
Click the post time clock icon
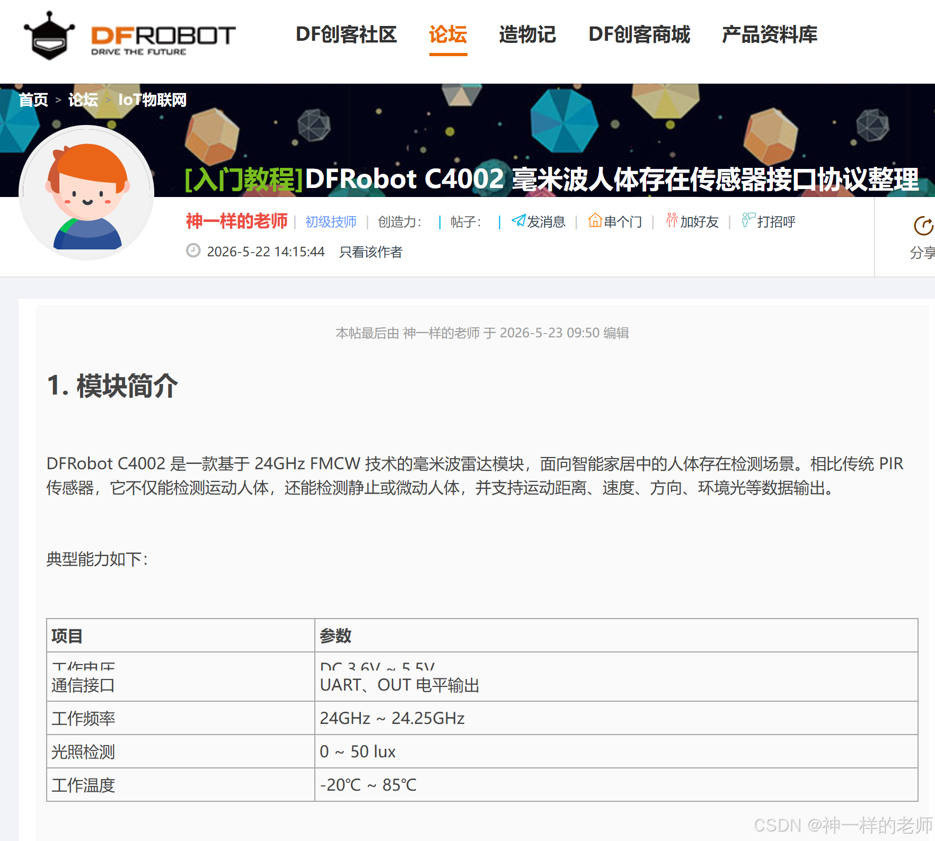(x=193, y=250)
